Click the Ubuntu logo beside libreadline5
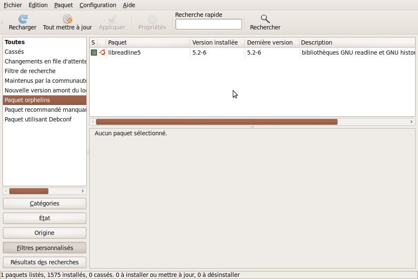 click(x=102, y=53)
